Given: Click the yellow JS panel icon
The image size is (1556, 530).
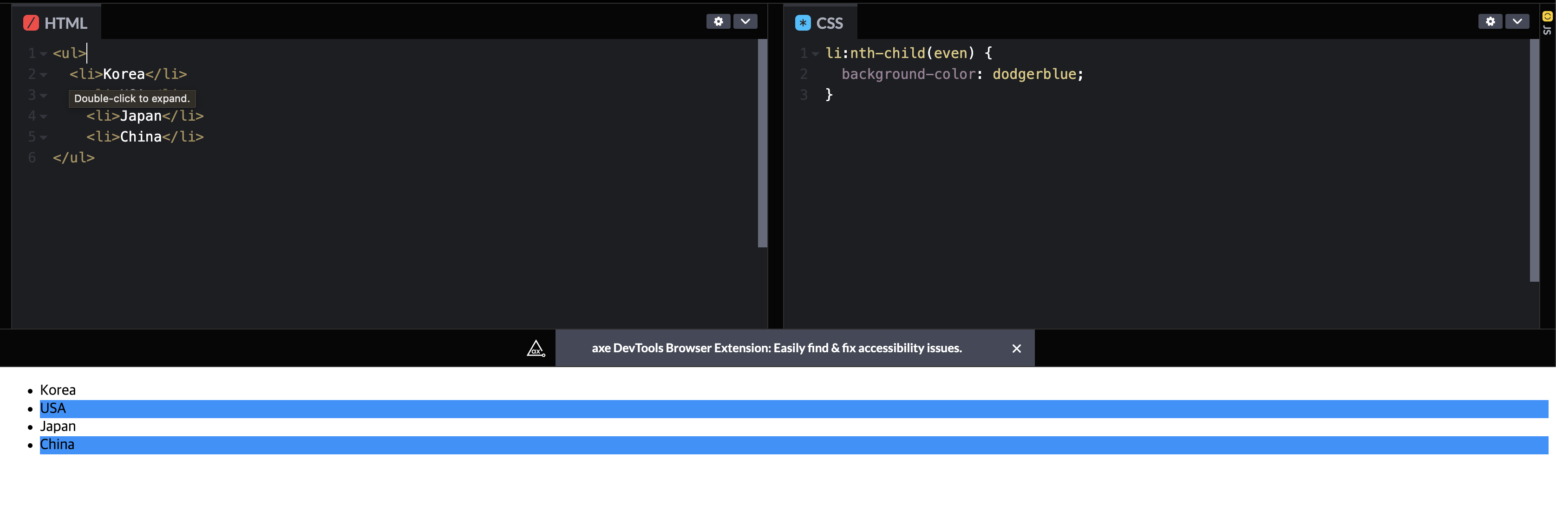Looking at the screenshot, I should coord(1547,16).
